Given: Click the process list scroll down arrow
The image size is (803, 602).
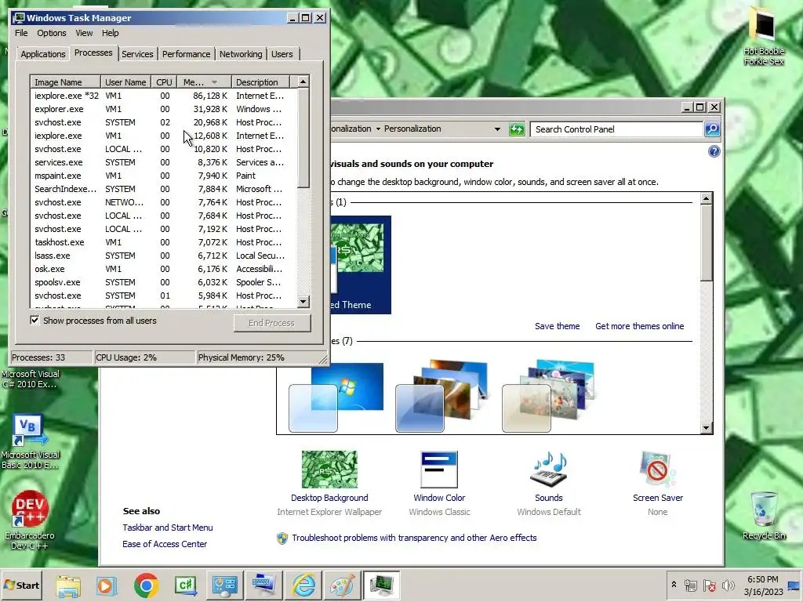Looking at the screenshot, I should [x=303, y=302].
